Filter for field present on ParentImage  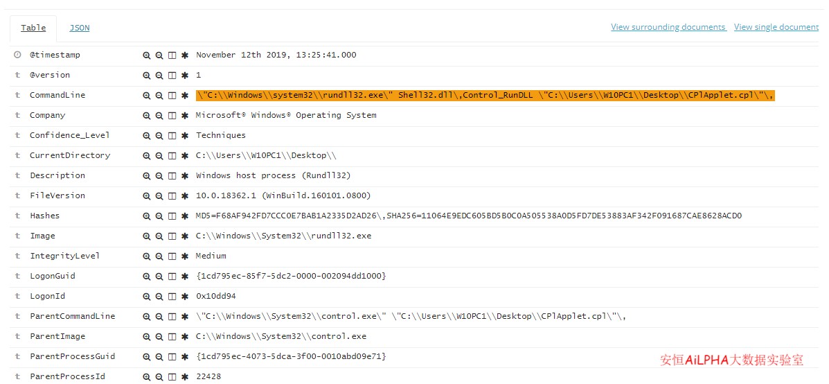coord(185,336)
